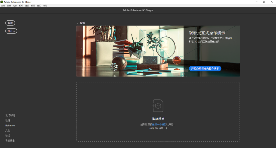Image resolution: width=276 pixels, height=148 pixels.
Task: Open the 论坛 link
Action: [x=8, y=135]
